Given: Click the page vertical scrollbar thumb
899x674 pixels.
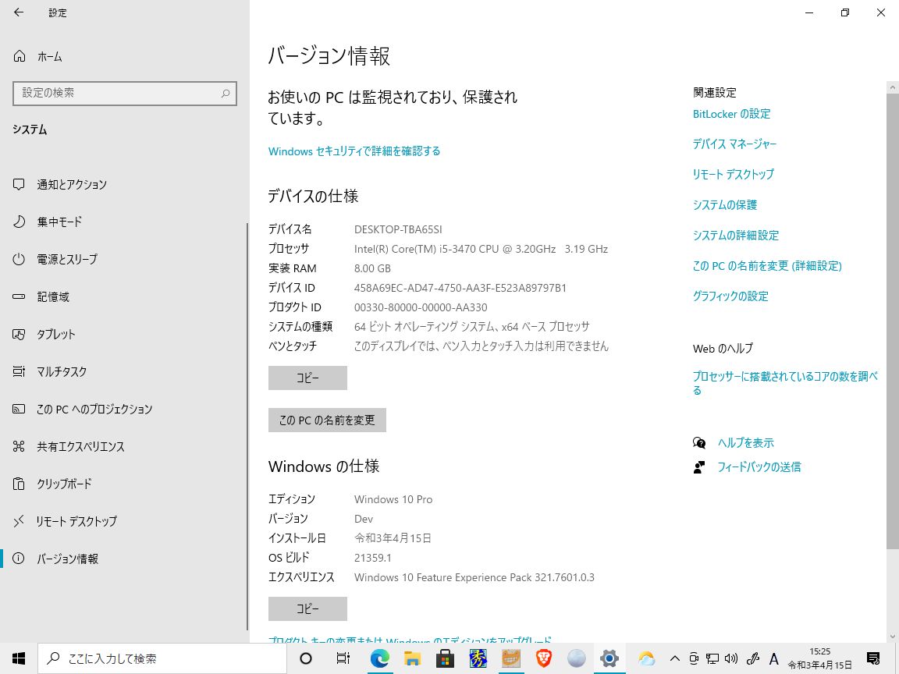Looking at the screenshot, I should [x=892, y=321].
